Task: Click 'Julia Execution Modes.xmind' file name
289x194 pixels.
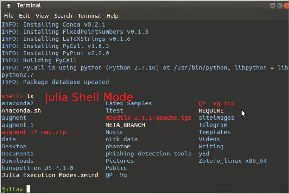Action: coord(50,175)
